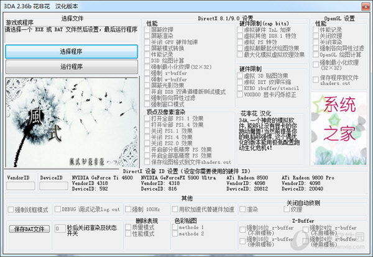Check 屏蔽模式转换 option
The width and height of the screenshot is (373, 257).
(147, 48)
